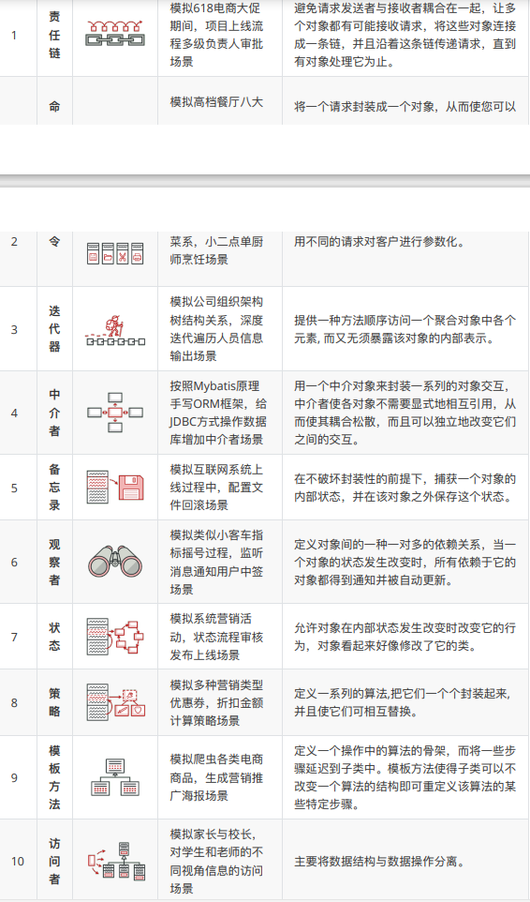
Task: Click the chain icon for 责任链 pattern
Action: [x=115, y=33]
